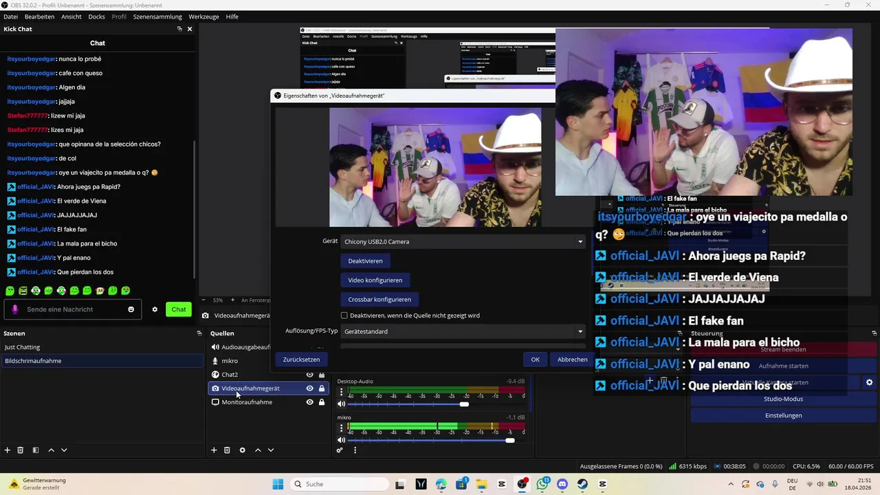Open chat settings gear next to Chat button
This screenshot has height=495, width=880.
pos(155,309)
